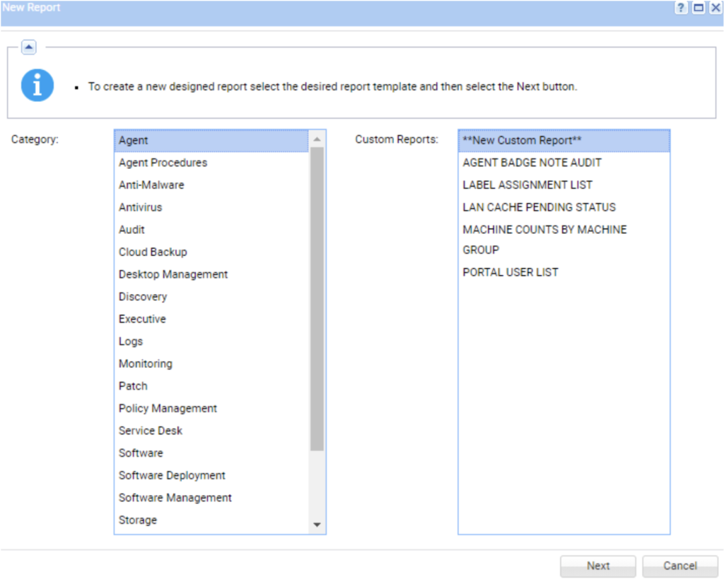Screen dimensions: 724x579
Task: Select the Agent Procedures category
Action: (x=163, y=163)
